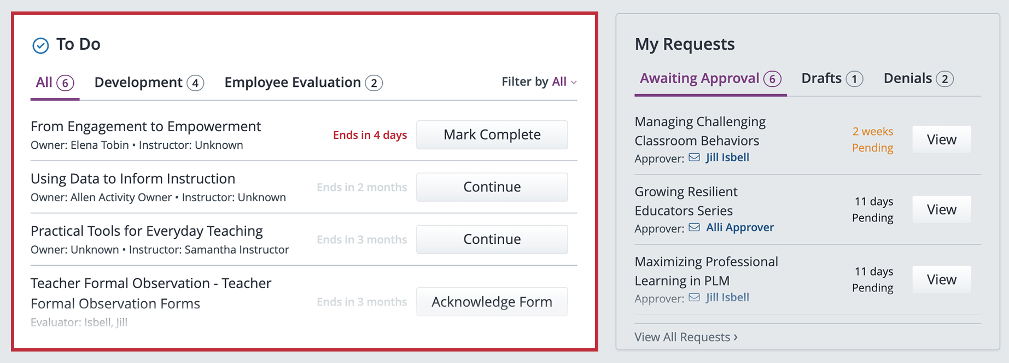Show the Denials tab
The height and width of the screenshot is (363, 1009).
918,79
